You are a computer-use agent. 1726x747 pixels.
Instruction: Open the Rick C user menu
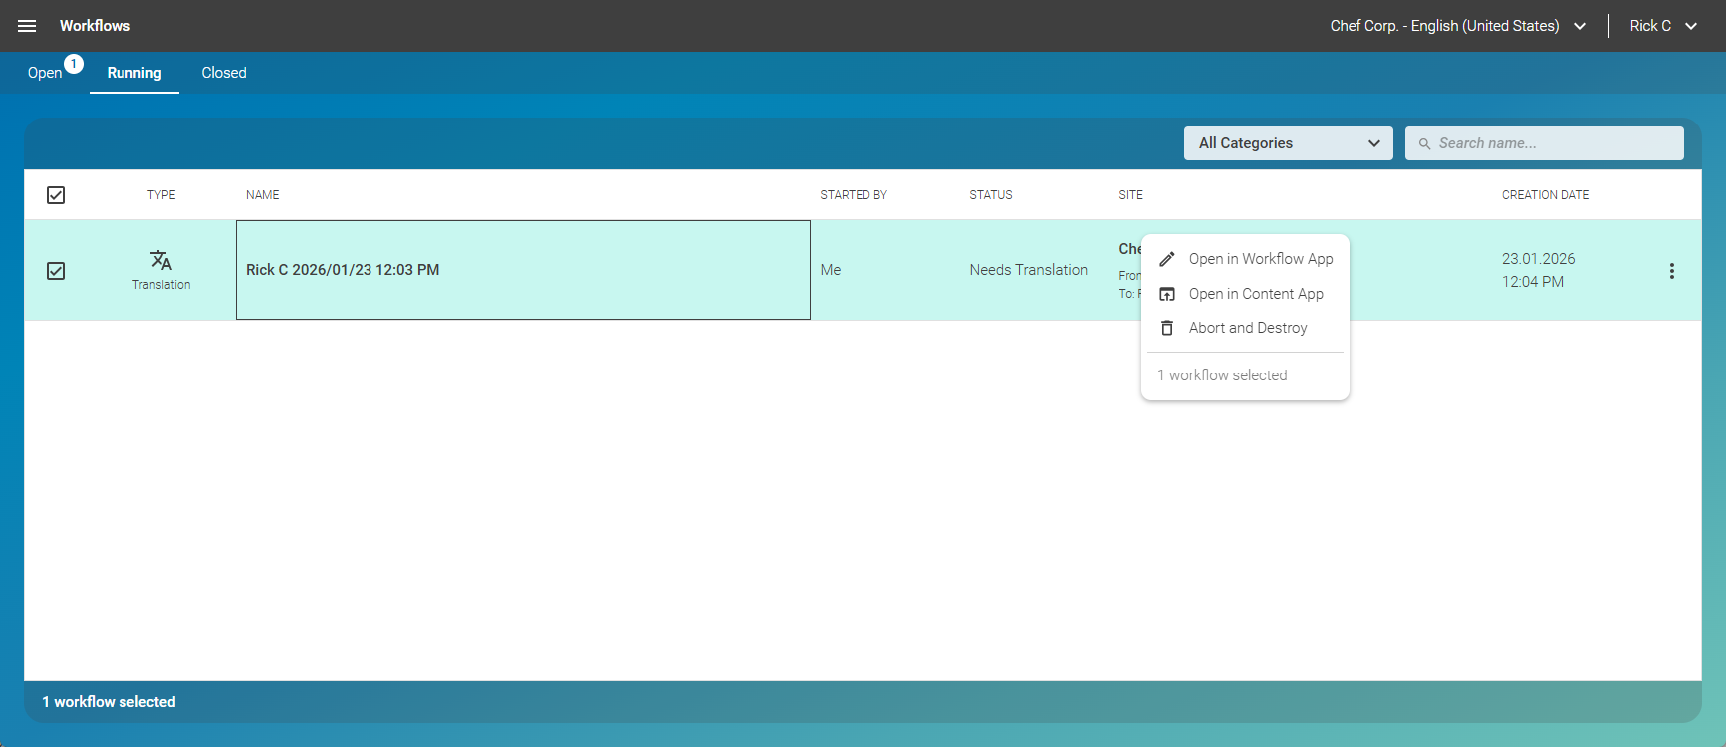coord(1663,26)
